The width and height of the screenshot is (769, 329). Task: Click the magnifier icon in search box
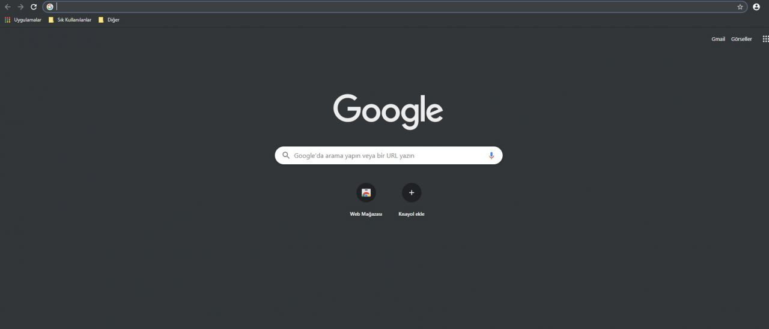286,155
